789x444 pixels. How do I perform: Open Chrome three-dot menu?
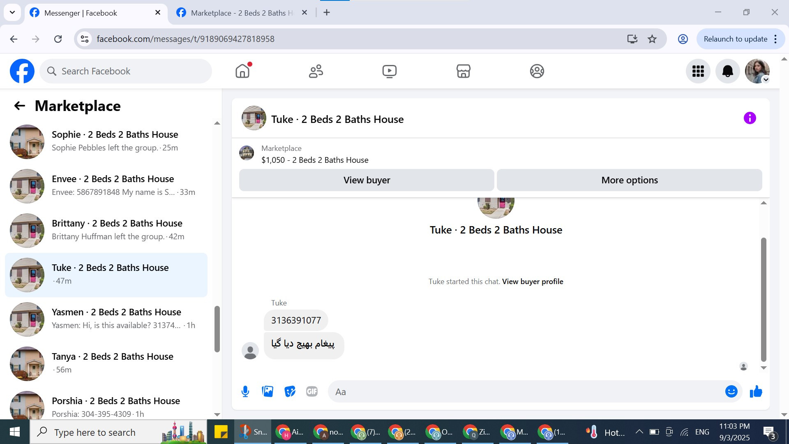pos(775,39)
